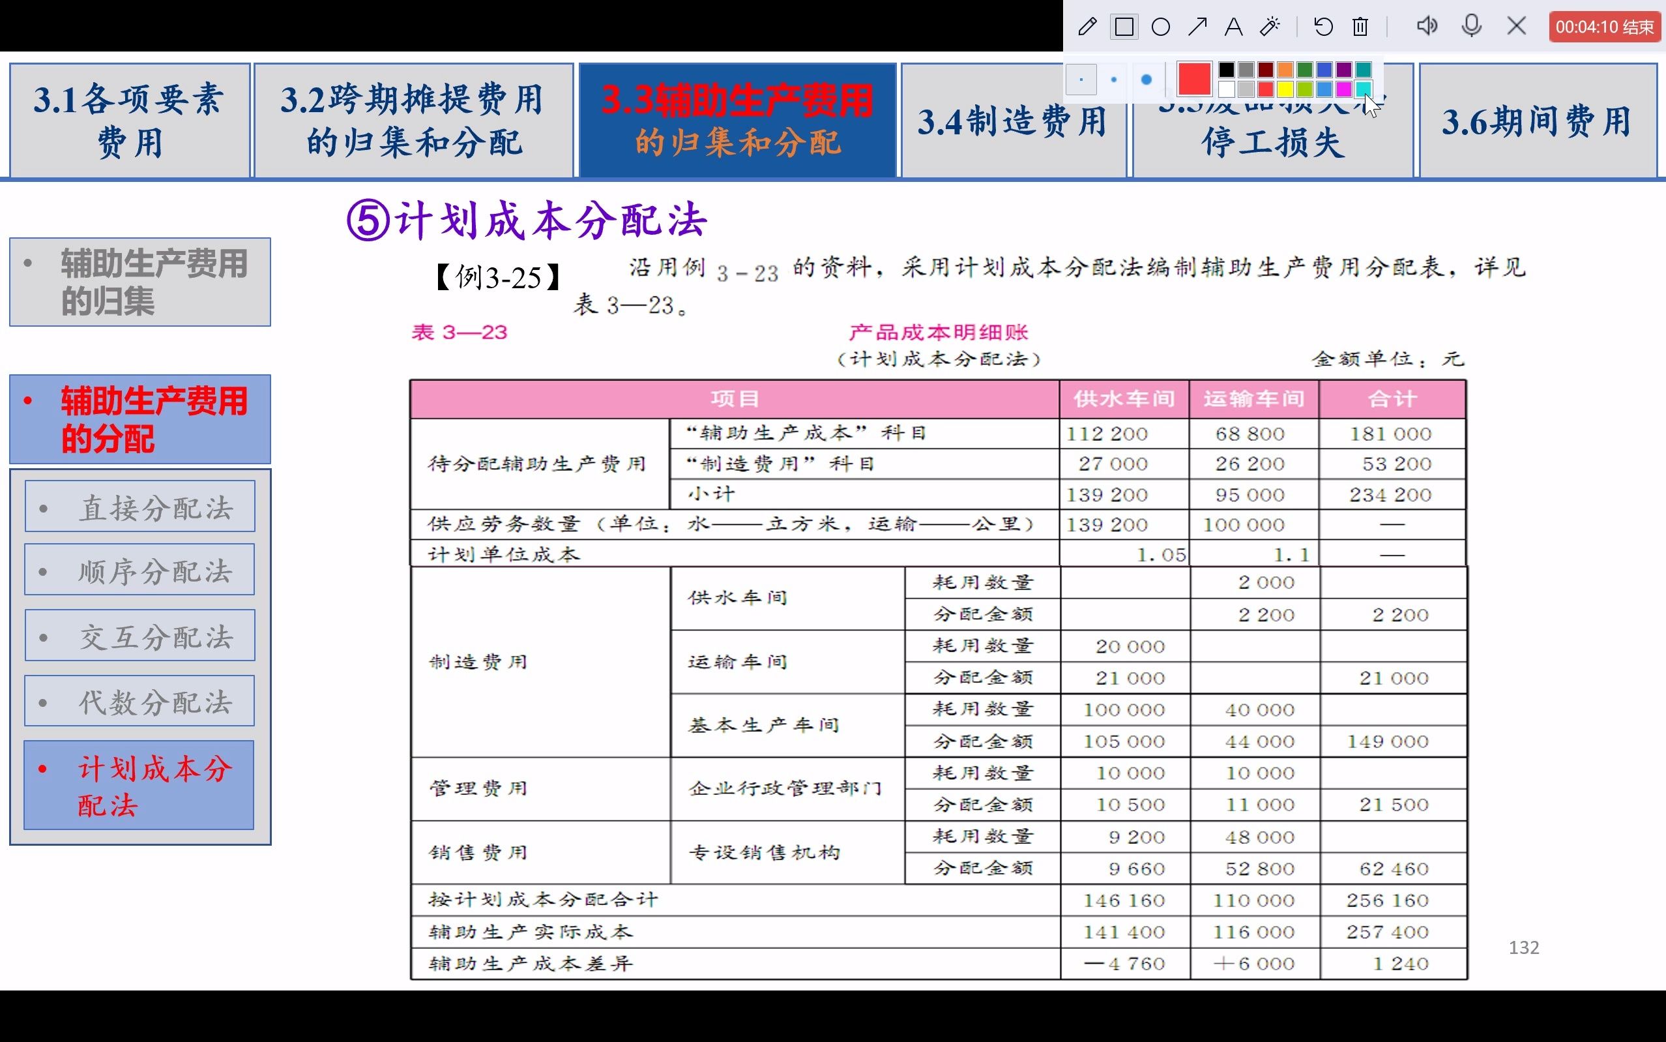Choose the medium stroke width dot

click(x=1114, y=80)
